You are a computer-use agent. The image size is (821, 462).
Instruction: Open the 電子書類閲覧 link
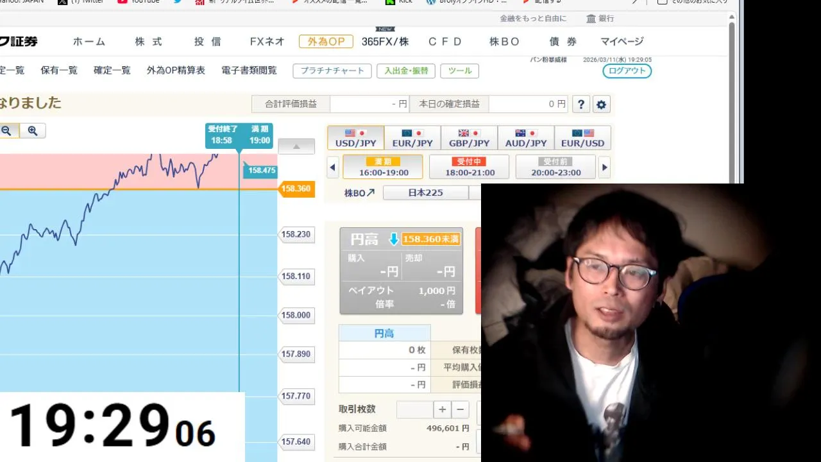(249, 71)
